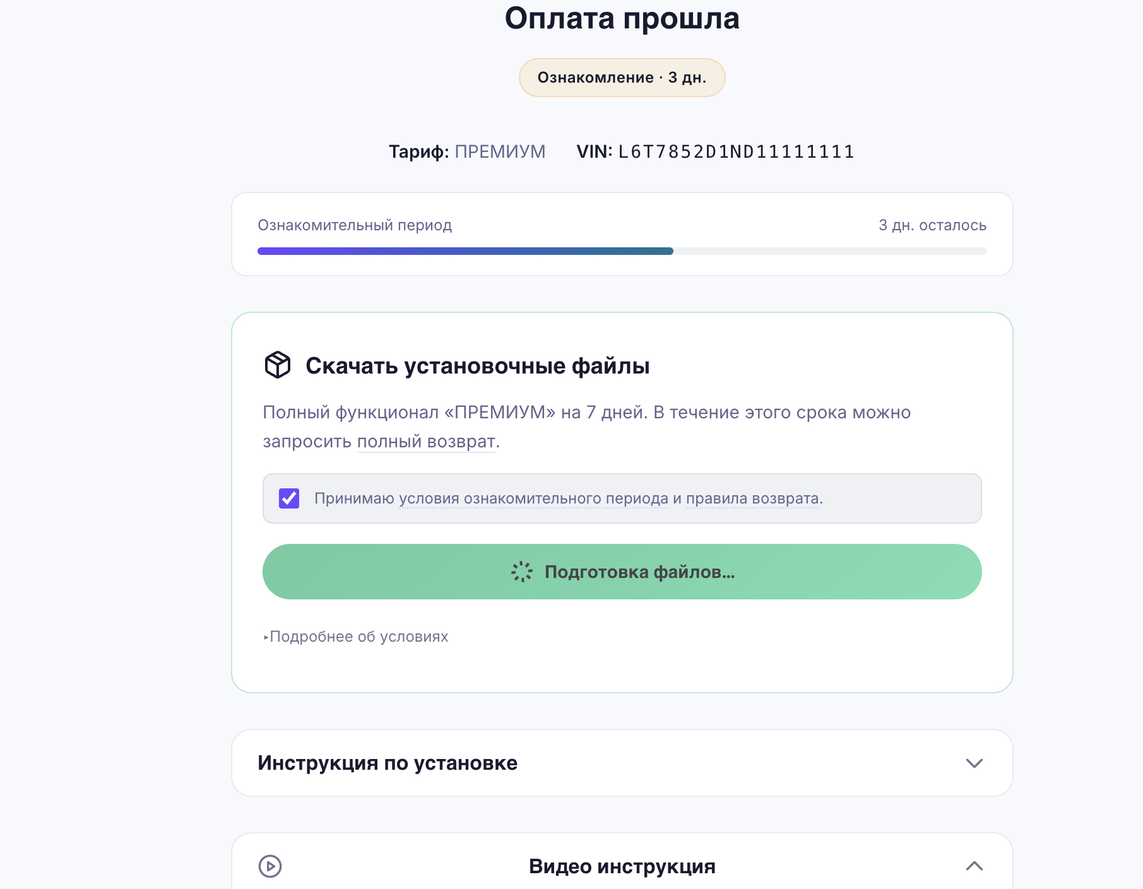
Task: Click the "Ознакомление · 3 дн." badge
Action: 622,77
